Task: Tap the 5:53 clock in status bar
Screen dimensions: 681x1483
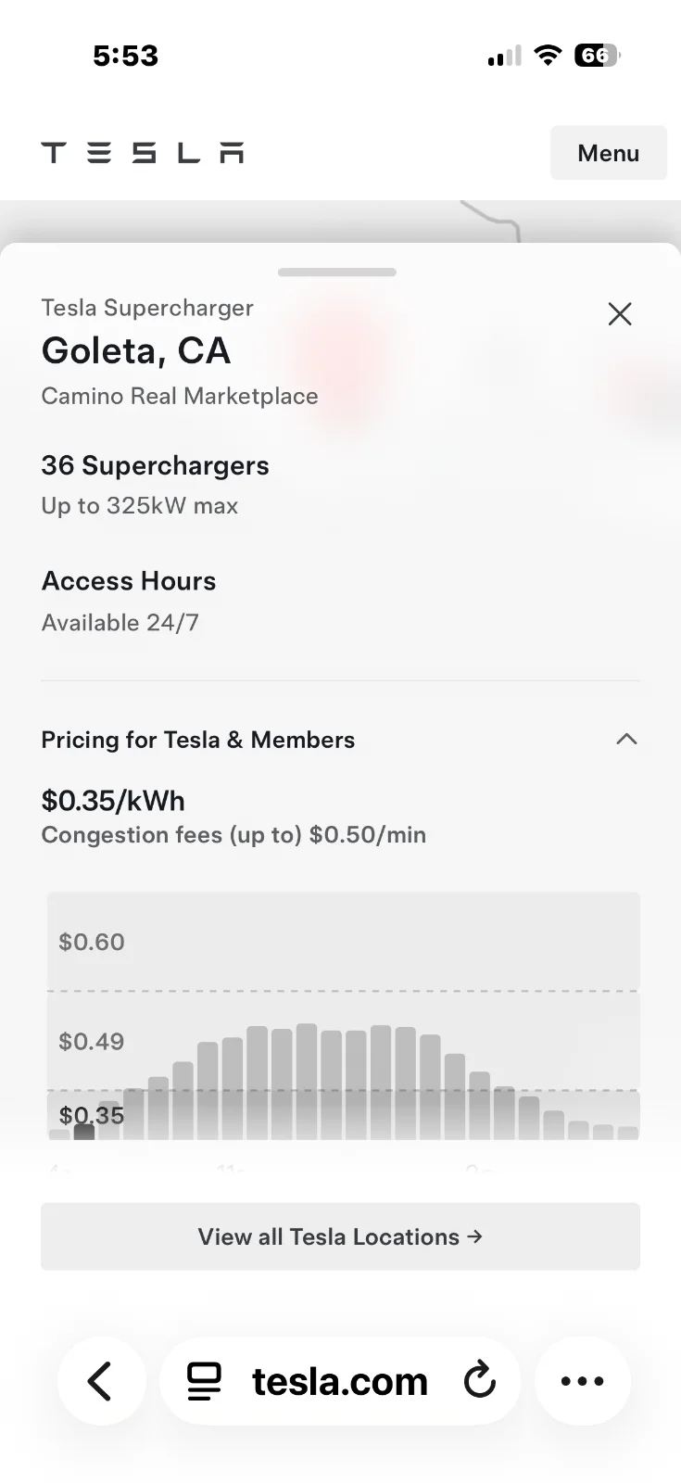Action: point(126,56)
